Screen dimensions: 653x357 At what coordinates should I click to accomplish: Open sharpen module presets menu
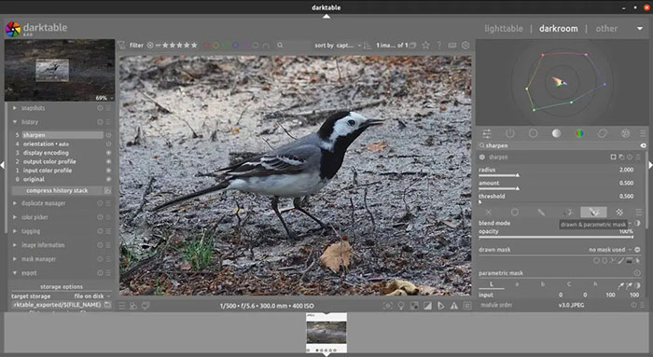tap(638, 158)
